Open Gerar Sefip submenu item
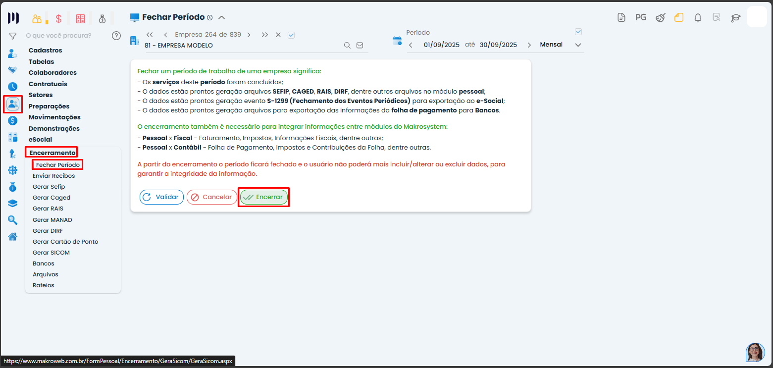Image resolution: width=773 pixels, height=368 pixels. [x=49, y=187]
